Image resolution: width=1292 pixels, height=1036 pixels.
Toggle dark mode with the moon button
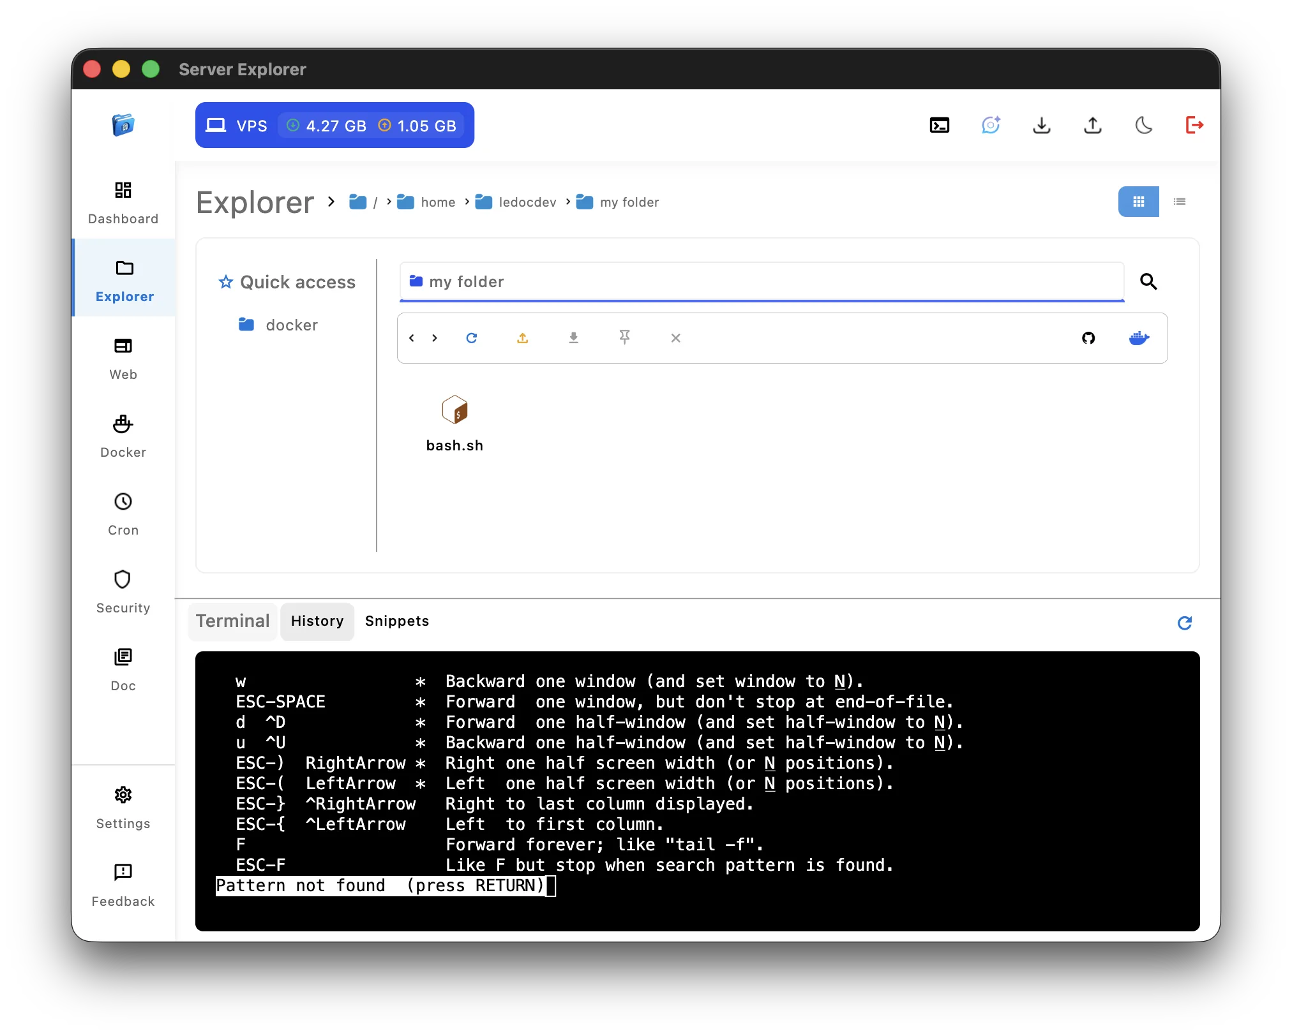[x=1145, y=126]
